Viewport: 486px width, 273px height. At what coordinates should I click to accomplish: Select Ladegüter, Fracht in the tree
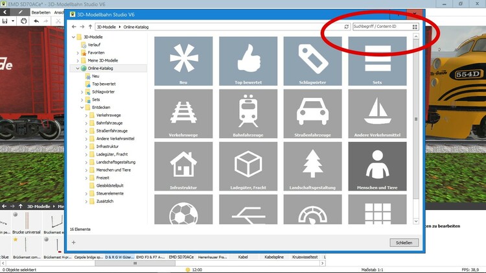112,154
